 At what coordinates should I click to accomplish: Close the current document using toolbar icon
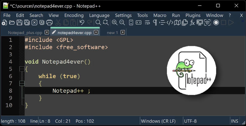[34, 23]
